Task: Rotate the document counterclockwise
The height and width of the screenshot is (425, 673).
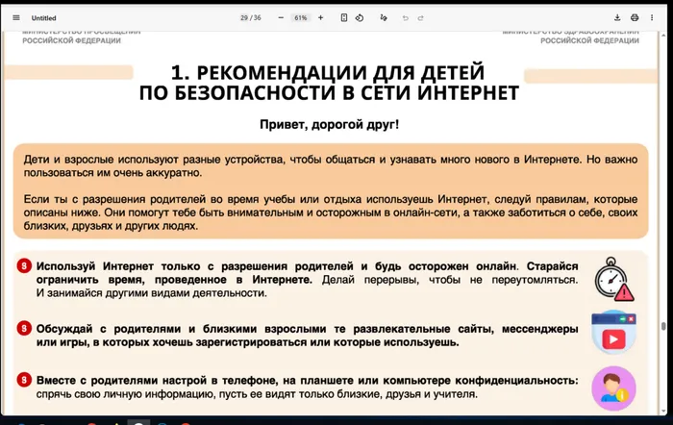Action: point(359,17)
